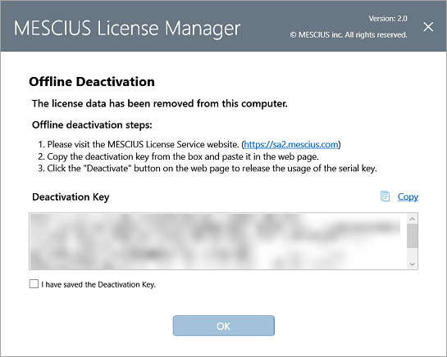Click the scrollbar thumb in the key box
This screenshot has width=447, height=357.
pyautogui.click(x=413, y=236)
